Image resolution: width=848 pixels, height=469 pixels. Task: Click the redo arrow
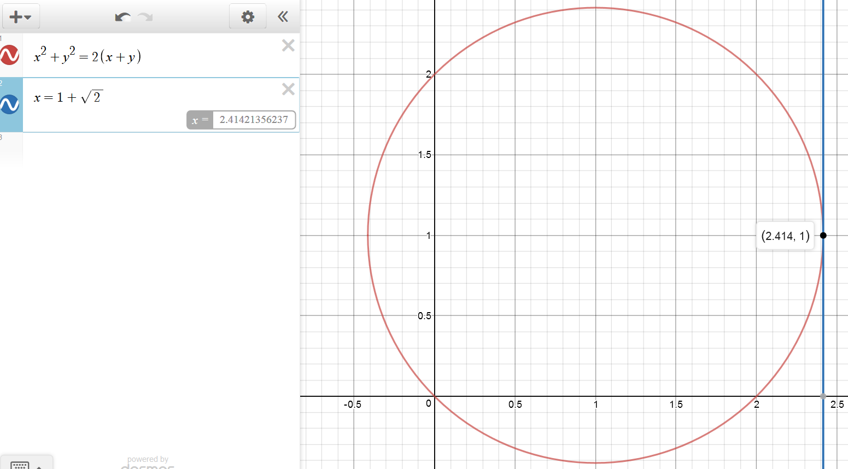145,17
